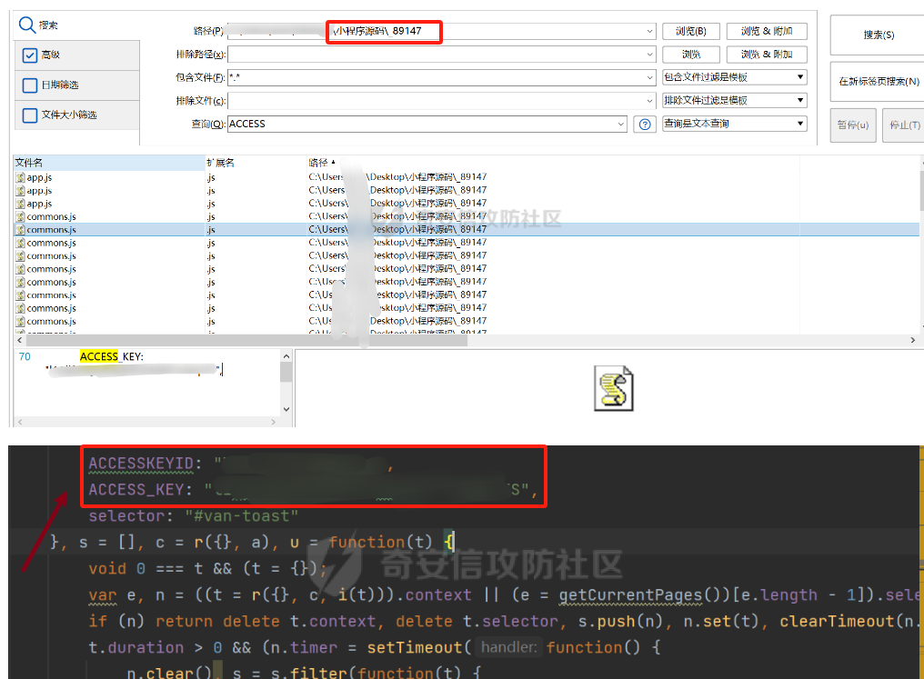
Task: Click 浏览 & 附加 beside exclude path
Action: pos(767,55)
